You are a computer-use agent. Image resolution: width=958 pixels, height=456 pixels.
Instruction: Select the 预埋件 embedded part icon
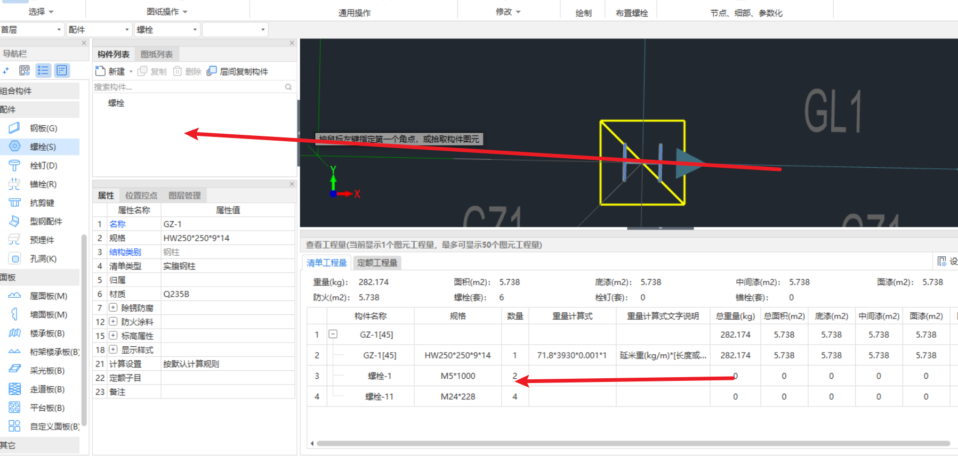(14, 240)
